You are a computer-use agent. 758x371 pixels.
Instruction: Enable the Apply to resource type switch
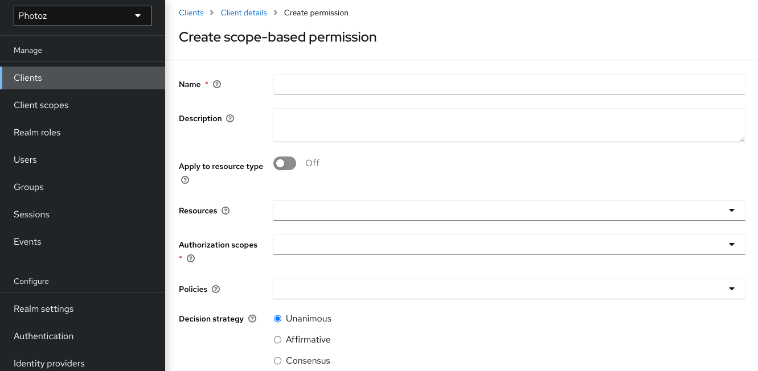284,163
